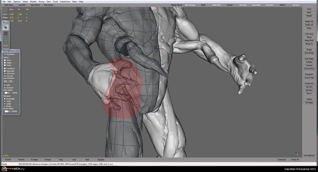Click the Redo button
The width and height of the screenshot is (318, 172).
click(309, 12)
